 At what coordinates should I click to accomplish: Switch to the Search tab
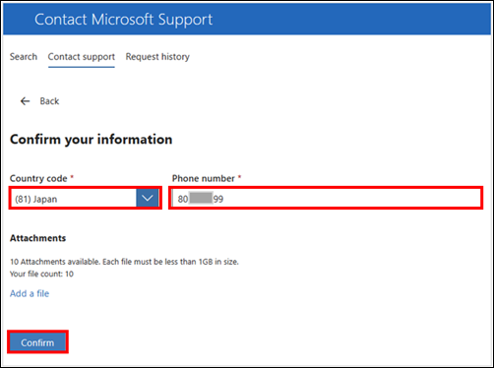click(24, 57)
